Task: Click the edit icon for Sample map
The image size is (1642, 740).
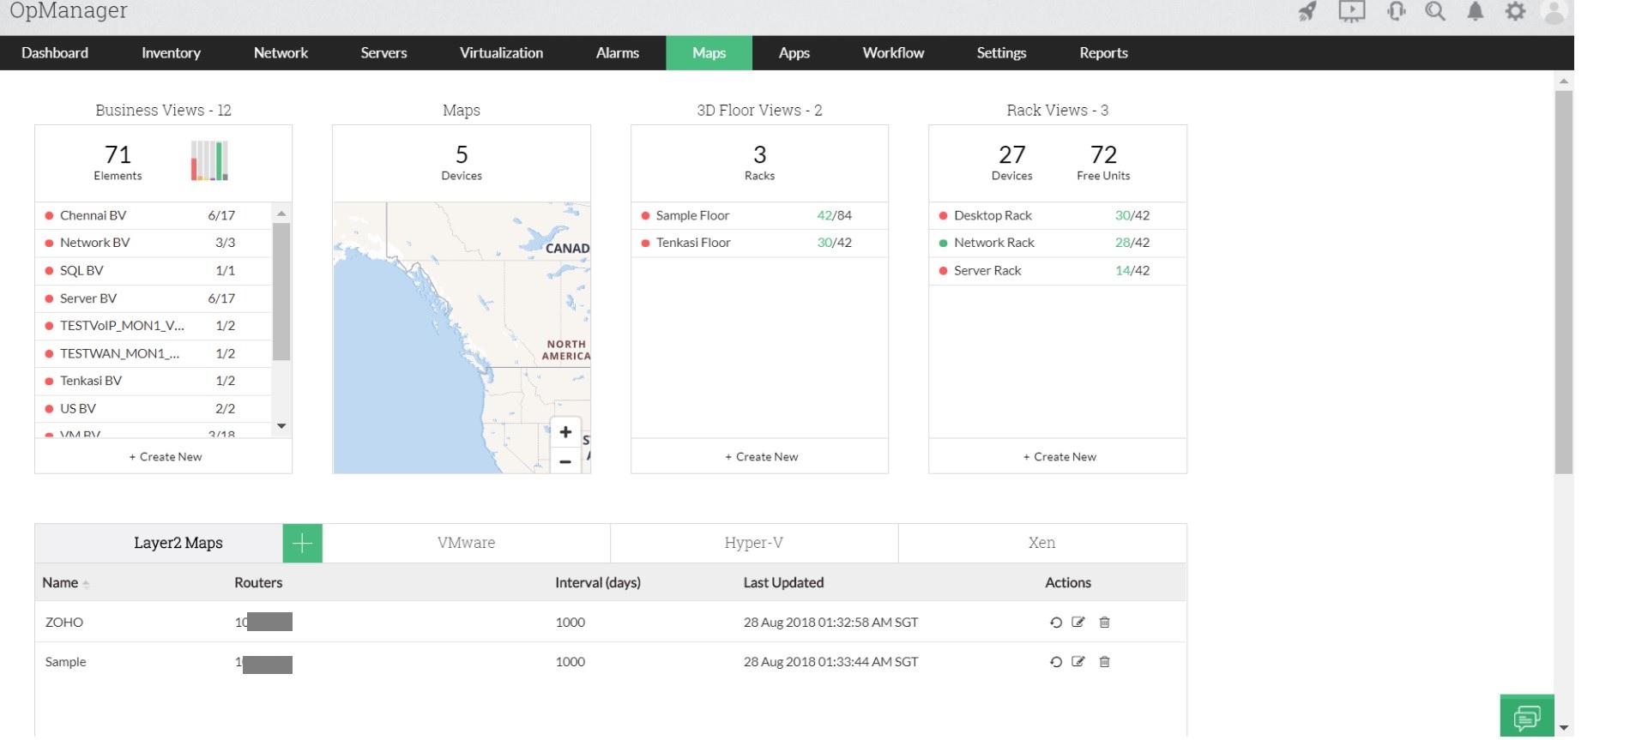Action: pyautogui.click(x=1078, y=662)
